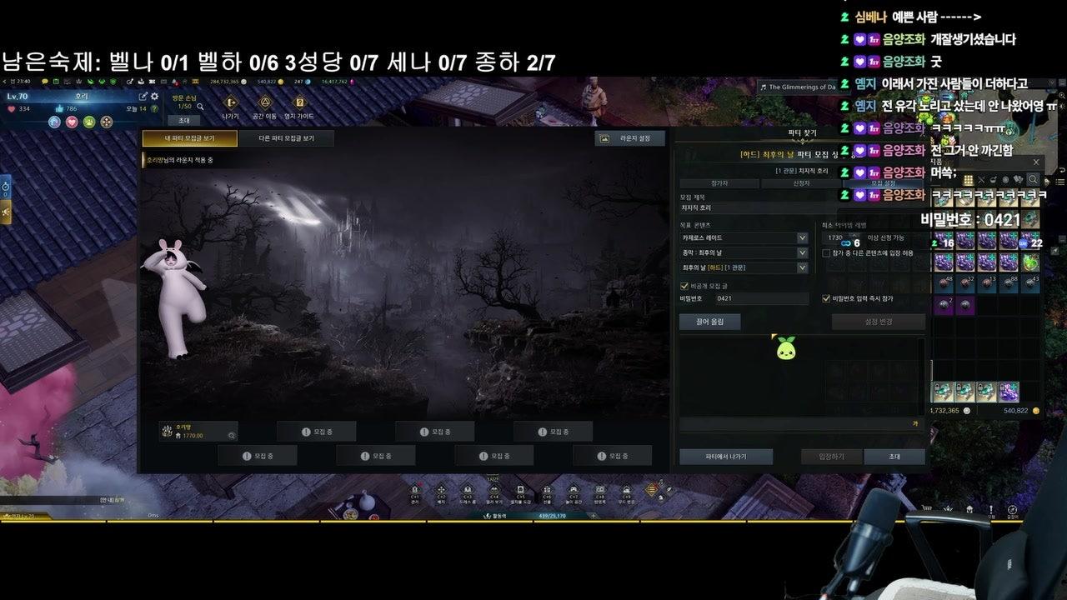
Task: Click gold amount 284,732,365 in top bar
Action: [x=224, y=82]
